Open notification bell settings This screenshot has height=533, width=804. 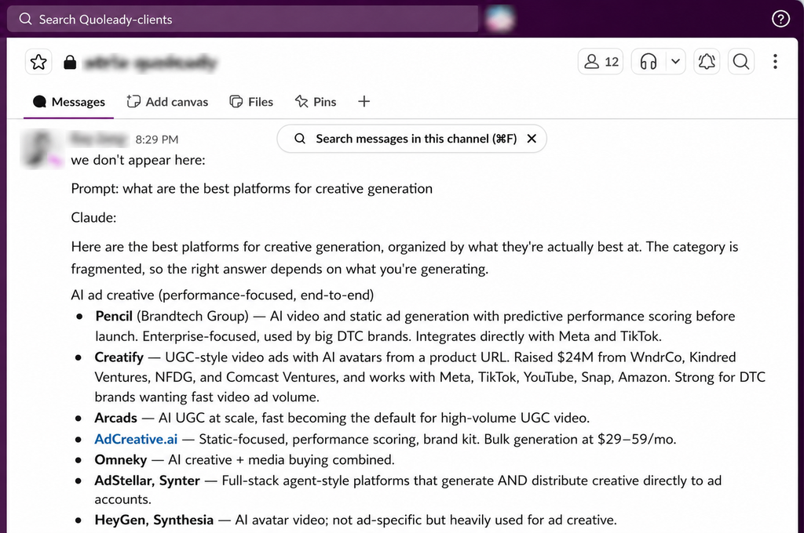[707, 61]
